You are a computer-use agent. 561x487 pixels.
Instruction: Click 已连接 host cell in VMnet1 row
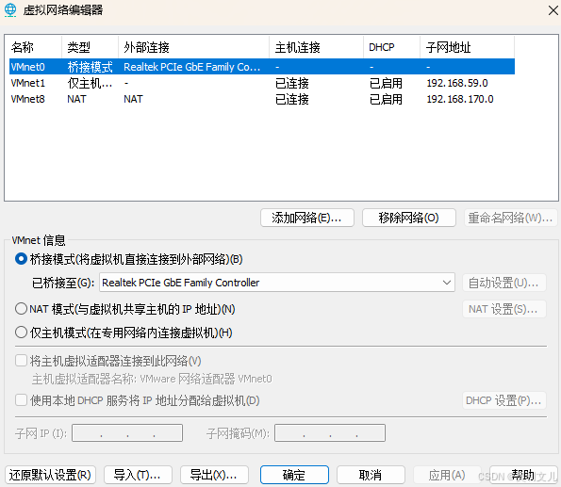coord(292,83)
